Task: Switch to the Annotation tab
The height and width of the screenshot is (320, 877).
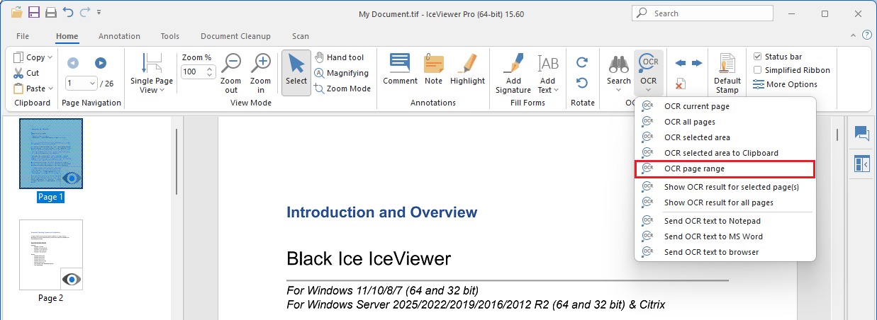Action: (119, 36)
